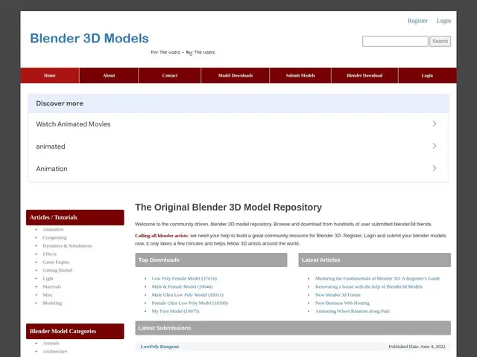
Task: Open the lowercase animated suggestion
Action: point(238,147)
